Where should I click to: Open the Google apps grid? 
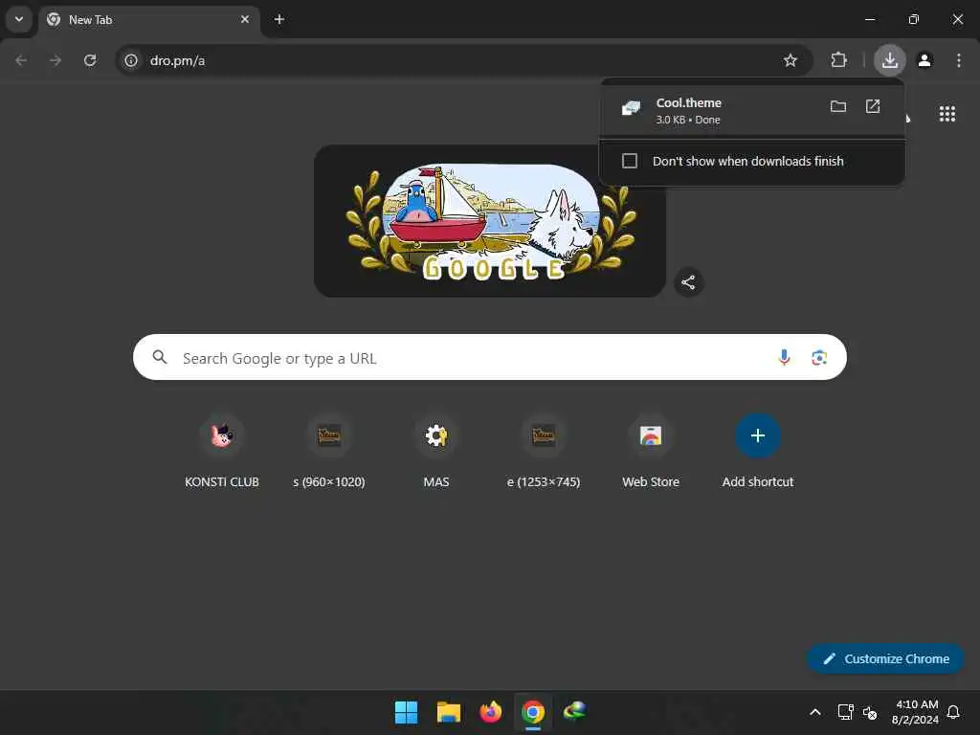click(x=947, y=114)
